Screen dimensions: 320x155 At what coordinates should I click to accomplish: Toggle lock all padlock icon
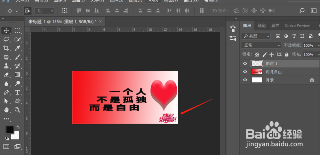tap(287, 54)
